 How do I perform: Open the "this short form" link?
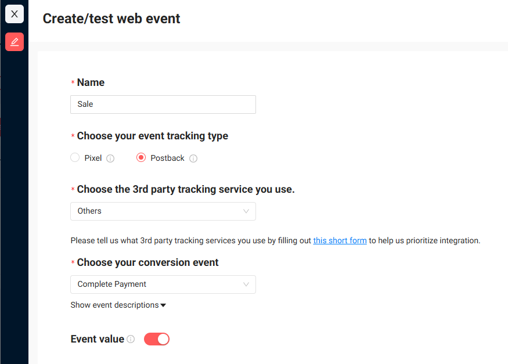coord(340,240)
